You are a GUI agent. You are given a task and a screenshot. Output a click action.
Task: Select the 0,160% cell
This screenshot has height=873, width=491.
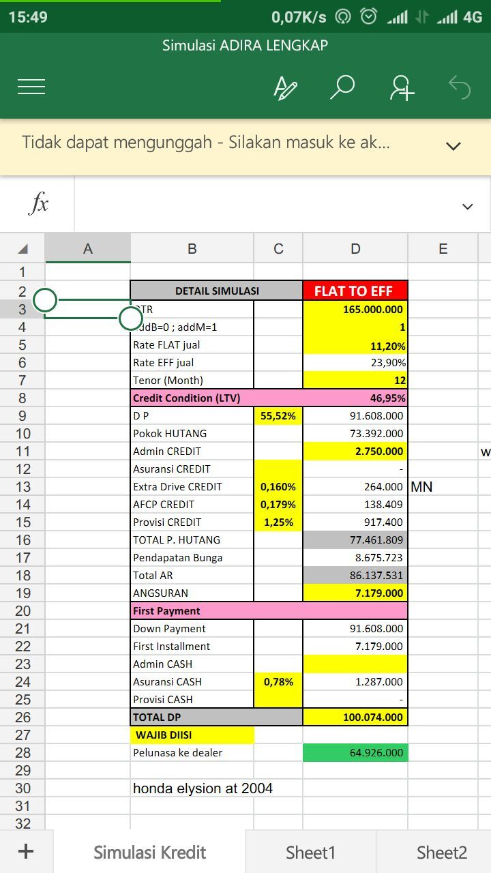(x=278, y=486)
